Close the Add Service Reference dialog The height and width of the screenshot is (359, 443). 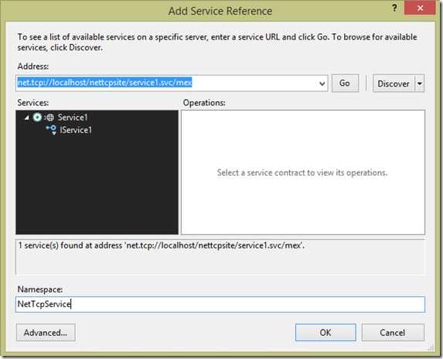tap(420, 8)
